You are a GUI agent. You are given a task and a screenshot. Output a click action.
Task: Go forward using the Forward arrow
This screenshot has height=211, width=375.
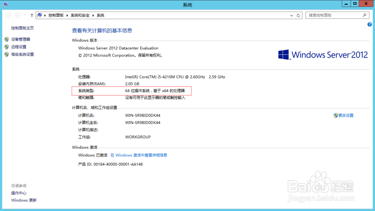pos(18,15)
